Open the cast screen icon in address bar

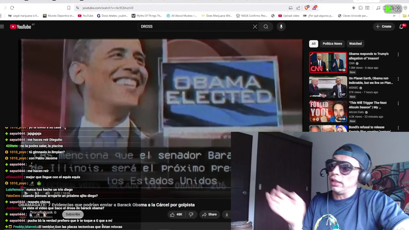click(290, 8)
